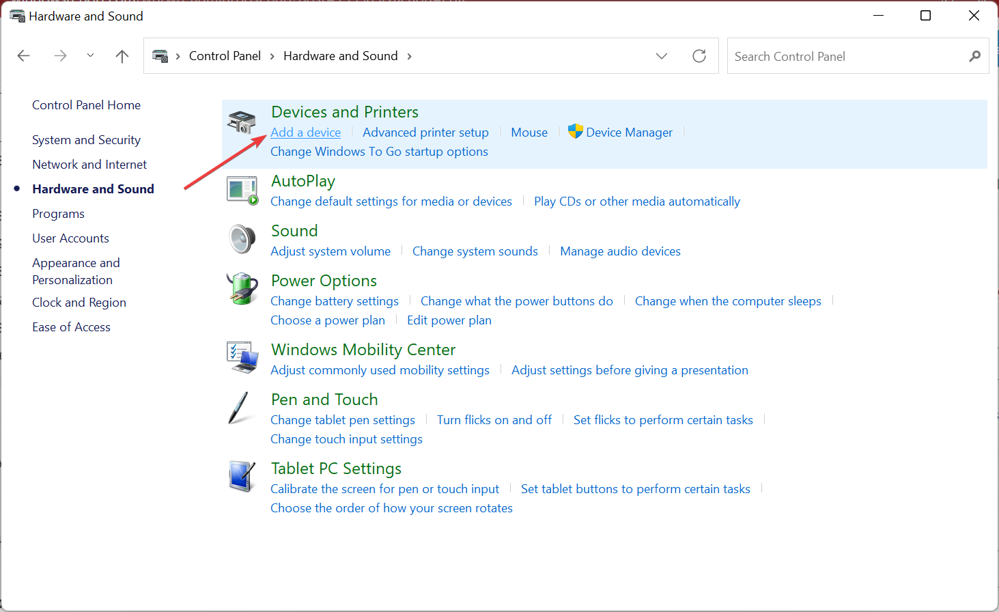Screen dimensions: 999x612
Task: Click the address bar Control Panel icon
Action: coord(160,56)
